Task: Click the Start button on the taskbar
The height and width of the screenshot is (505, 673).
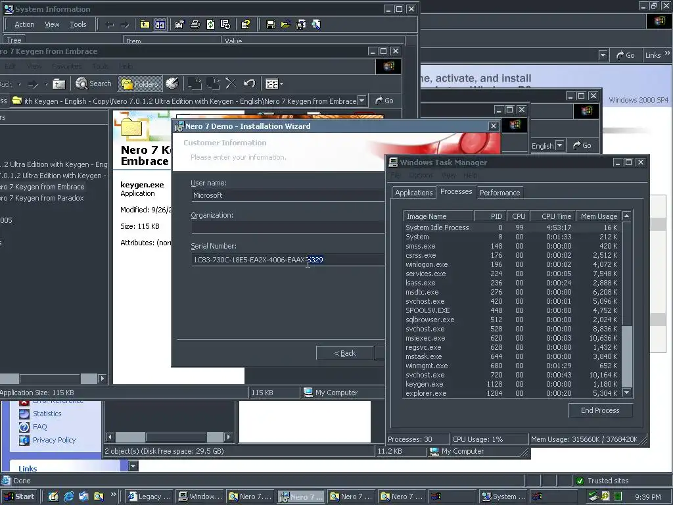Action: click(19, 496)
